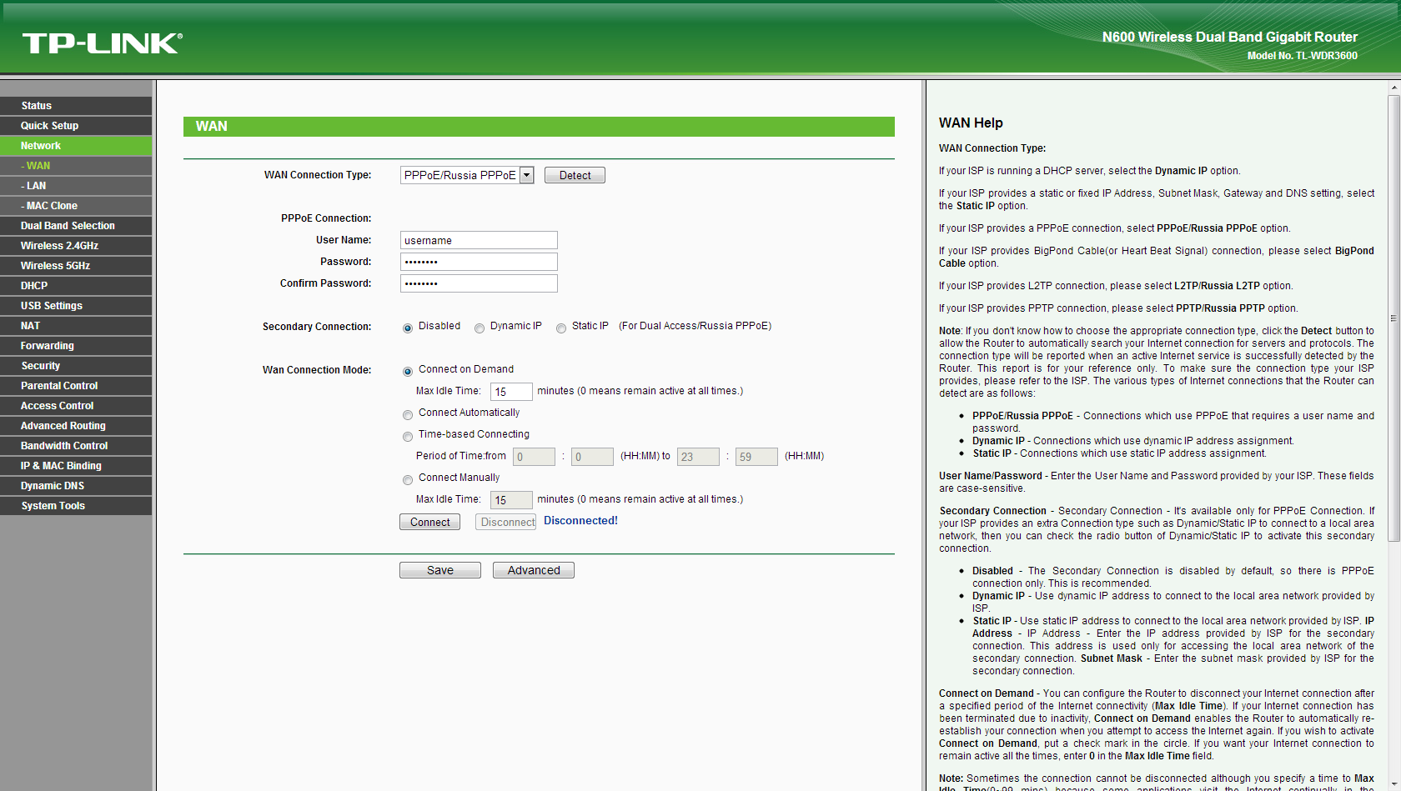The width and height of the screenshot is (1401, 791).
Task: Open USB Settings menu
Action: pos(76,306)
